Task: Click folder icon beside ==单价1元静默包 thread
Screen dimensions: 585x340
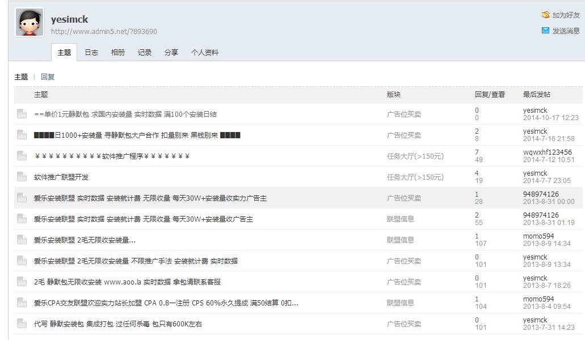Action: pos(22,114)
